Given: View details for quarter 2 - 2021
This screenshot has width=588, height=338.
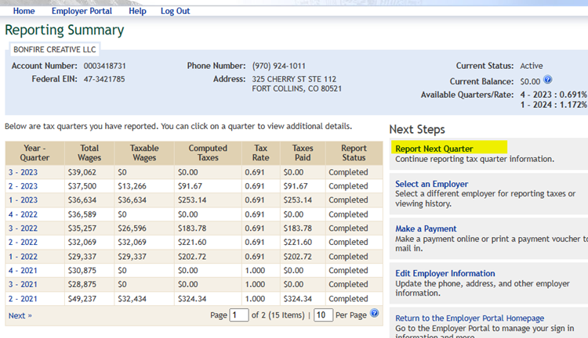Looking at the screenshot, I should tap(23, 299).
